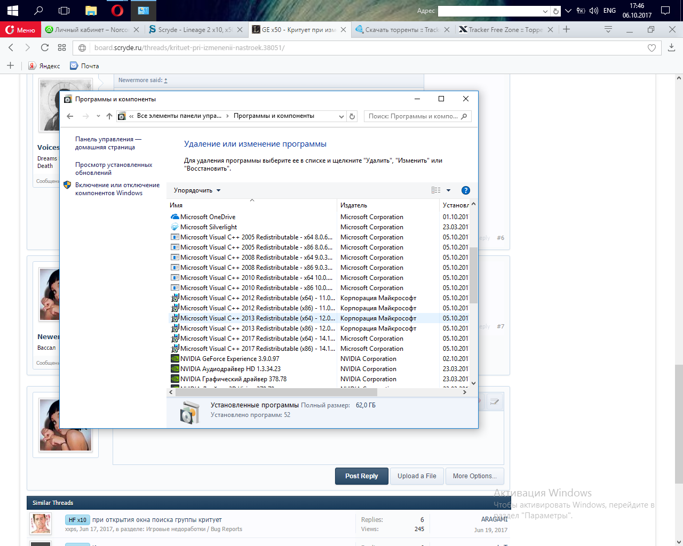The image size is (683, 546).
Task: Click the Post Reply button
Action: (x=361, y=476)
